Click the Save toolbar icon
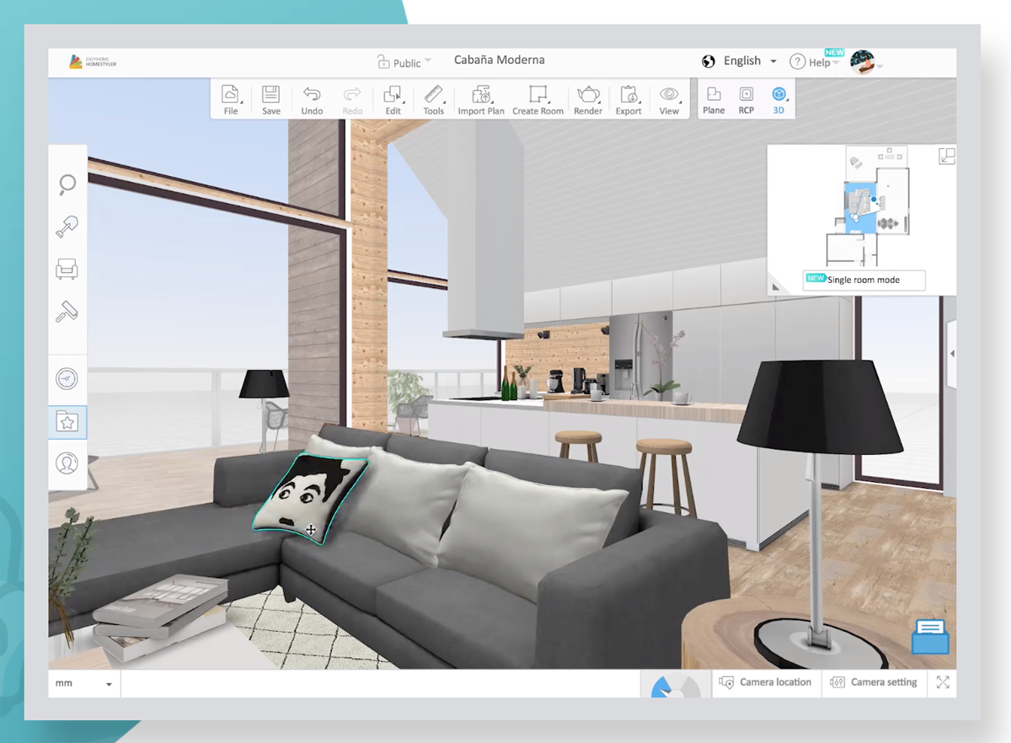1011x743 pixels. (271, 99)
